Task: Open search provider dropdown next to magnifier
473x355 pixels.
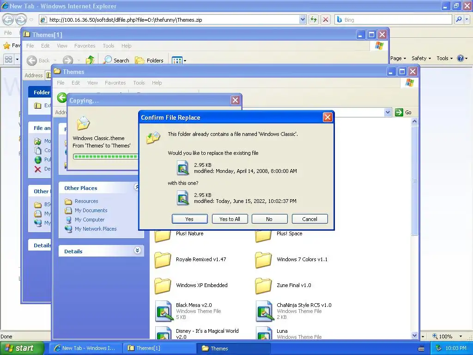Action: coord(467,19)
